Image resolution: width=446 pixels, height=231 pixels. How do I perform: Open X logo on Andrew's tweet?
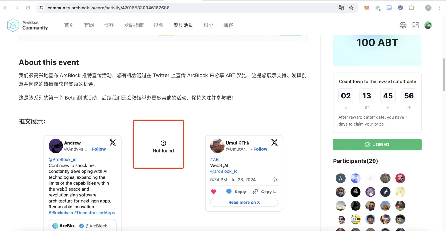click(113, 143)
